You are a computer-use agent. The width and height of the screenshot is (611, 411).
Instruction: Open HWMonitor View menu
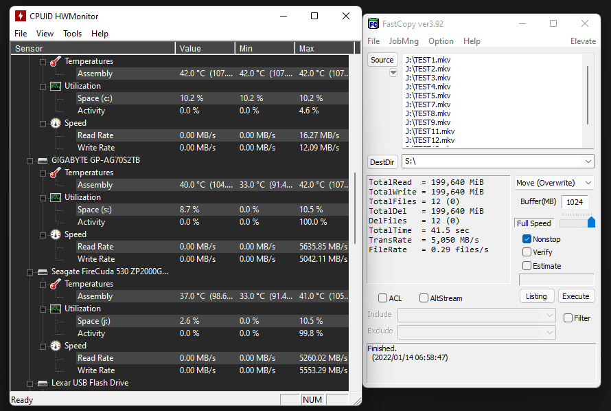45,34
